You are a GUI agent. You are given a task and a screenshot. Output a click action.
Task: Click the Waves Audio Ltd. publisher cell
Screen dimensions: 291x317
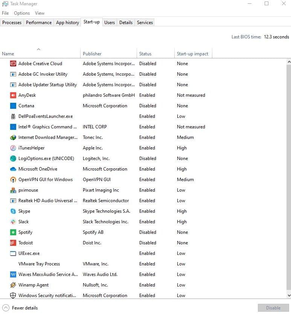(x=100, y=274)
